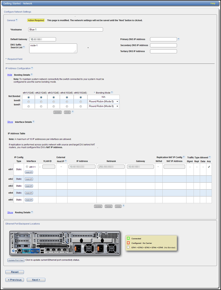
Task: Click help icon beside Bonding Details
Action: [32, 75]
